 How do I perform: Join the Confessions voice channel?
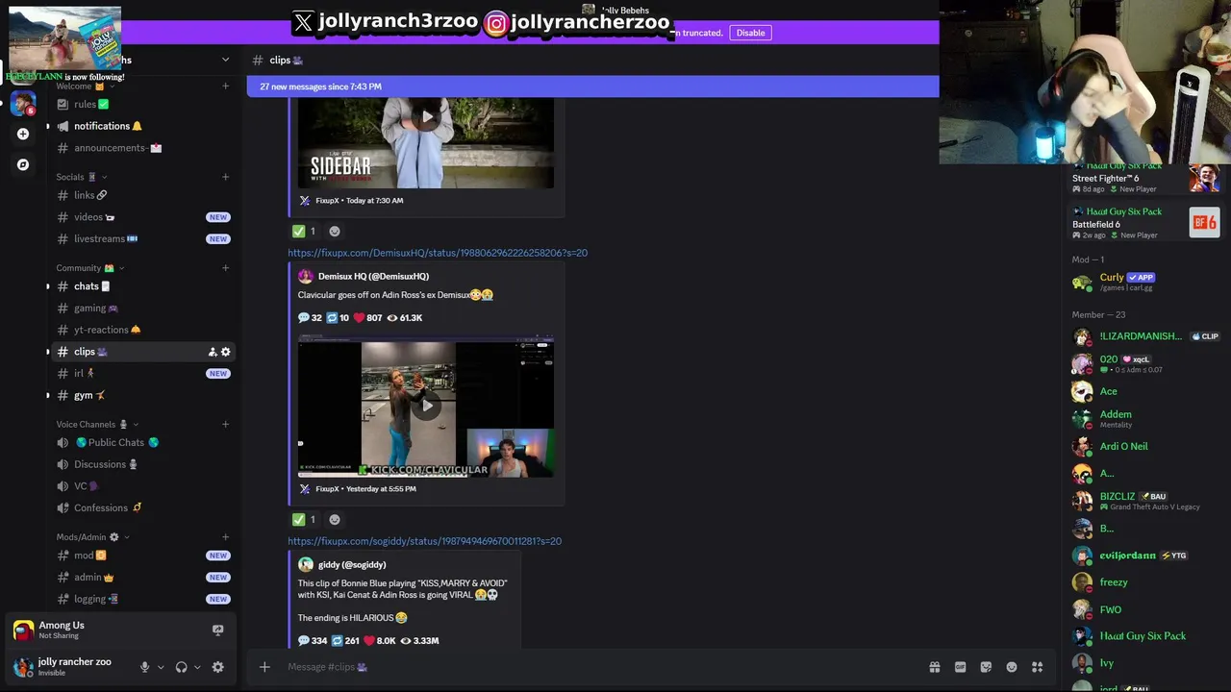click(142, 507)
